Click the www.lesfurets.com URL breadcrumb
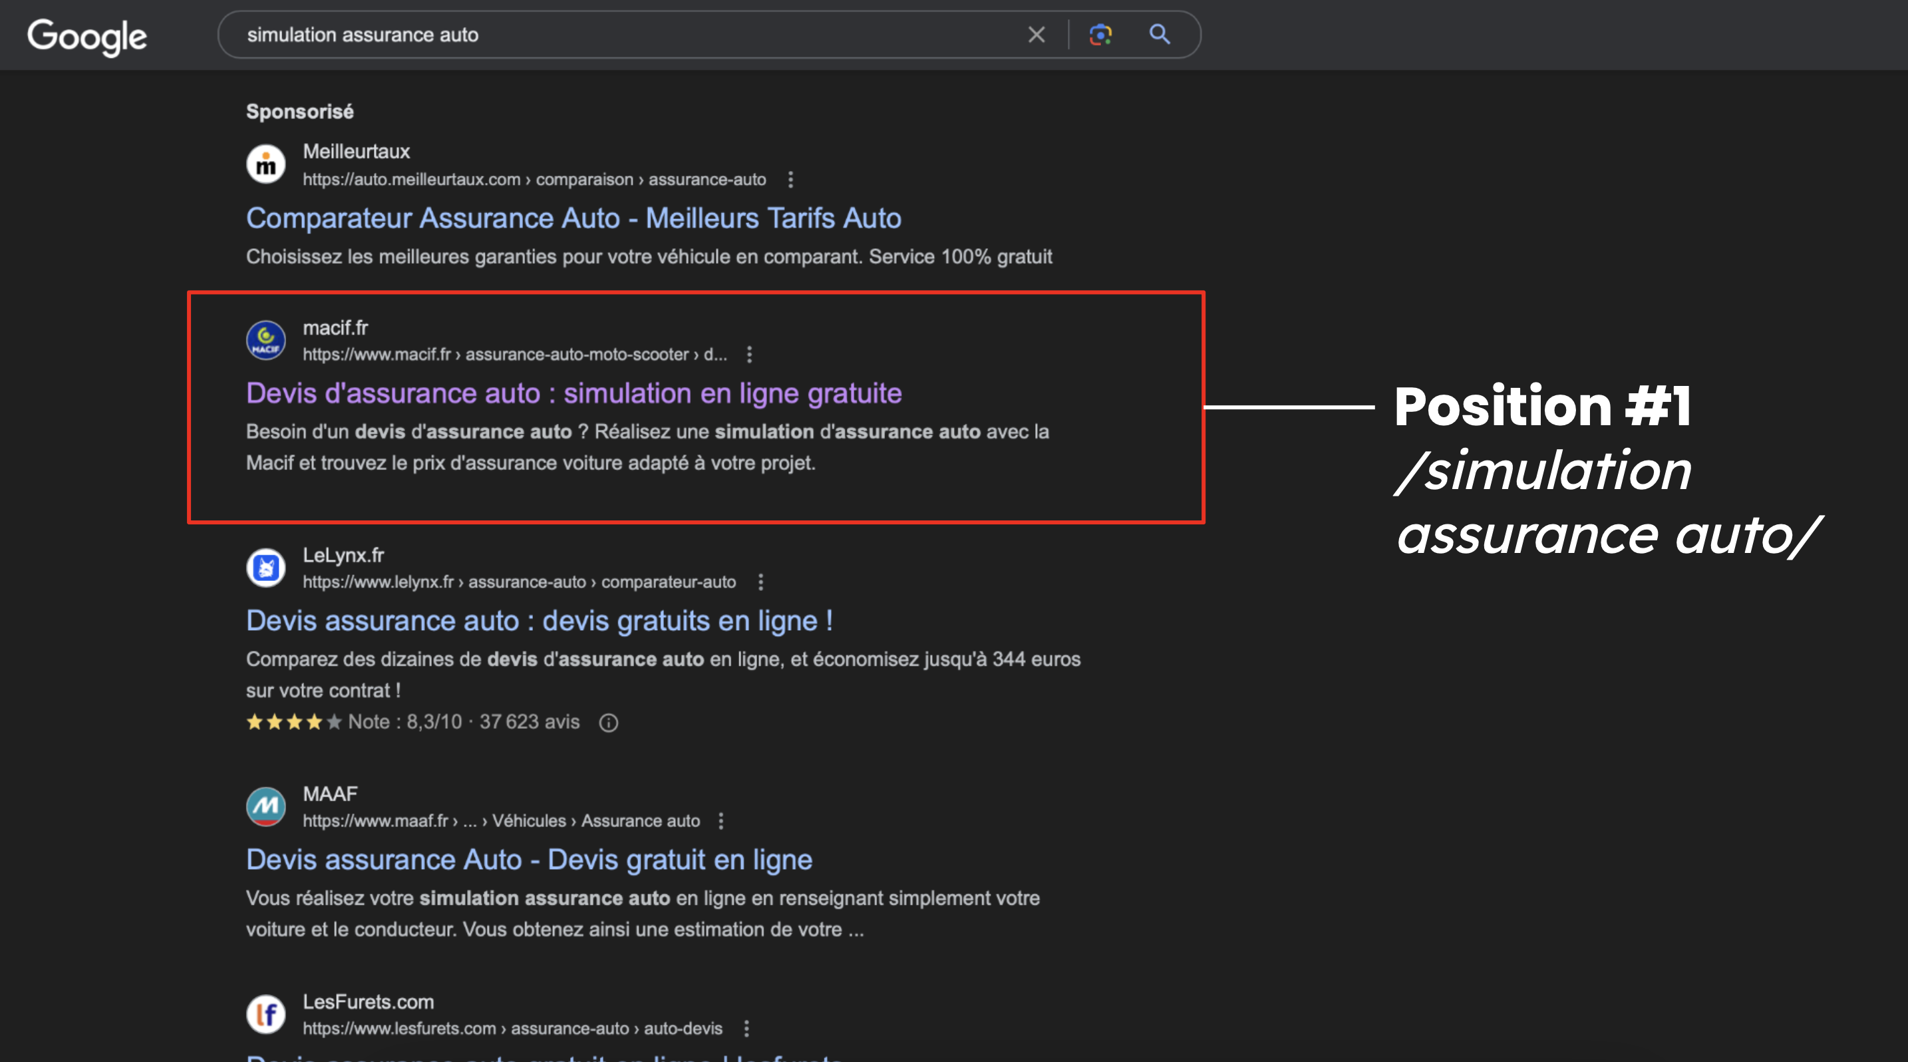The image size is (1908, 1062). pyautogui.click(x=512, y=1029)
